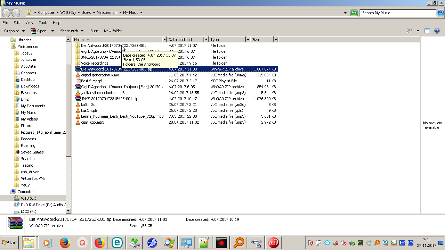Viewport: 445px width, 250px height.
Task: Open the Help menu
Action: click(57, 23)
